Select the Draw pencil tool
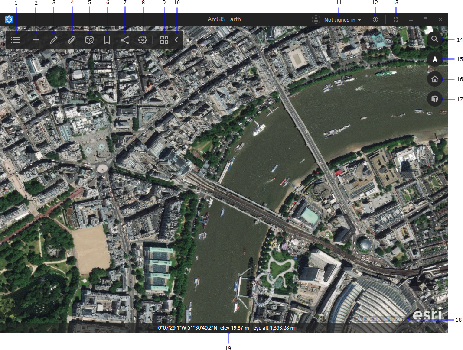 (x=54, y=40)
